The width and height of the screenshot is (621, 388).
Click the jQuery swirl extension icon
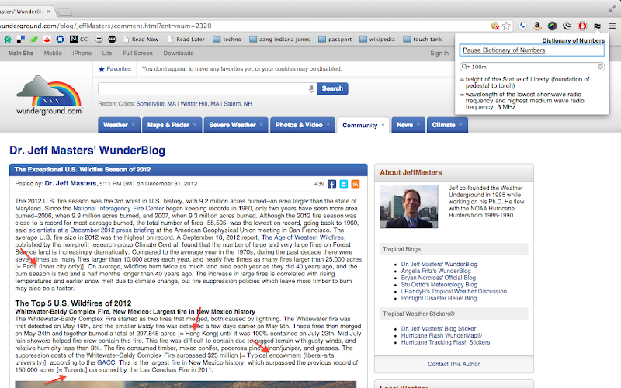pos(567,26)
